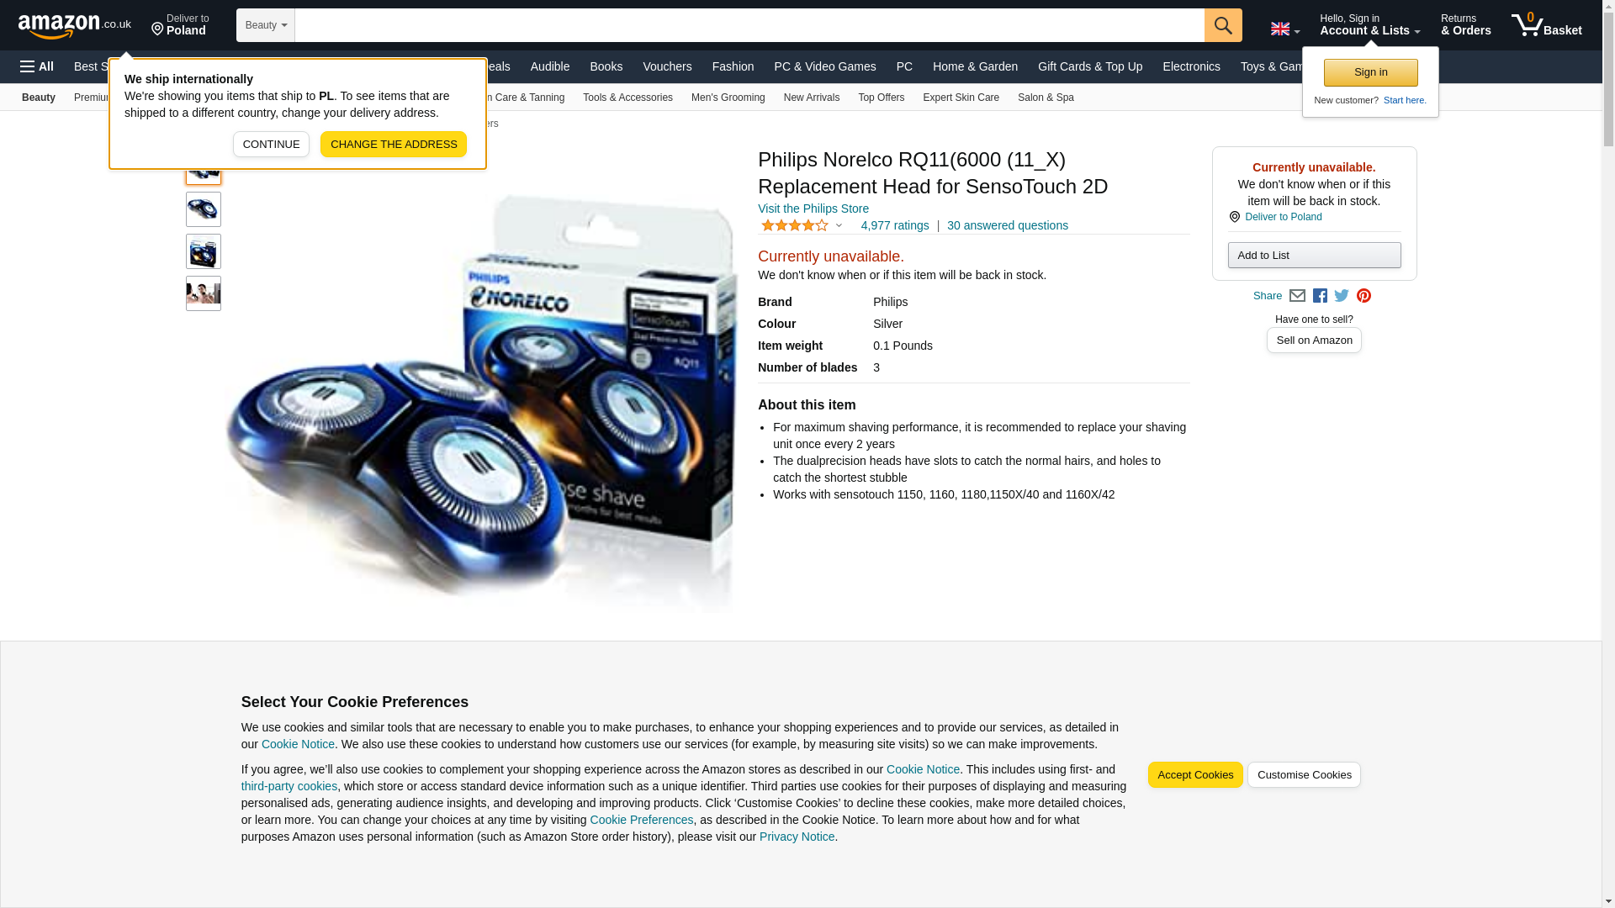Select the Men's Grooming subcategory
1615x908 pixels.
pos(728,98)
